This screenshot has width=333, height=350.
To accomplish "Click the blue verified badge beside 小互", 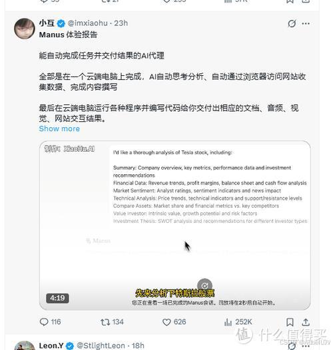I will tap(61, 23).
